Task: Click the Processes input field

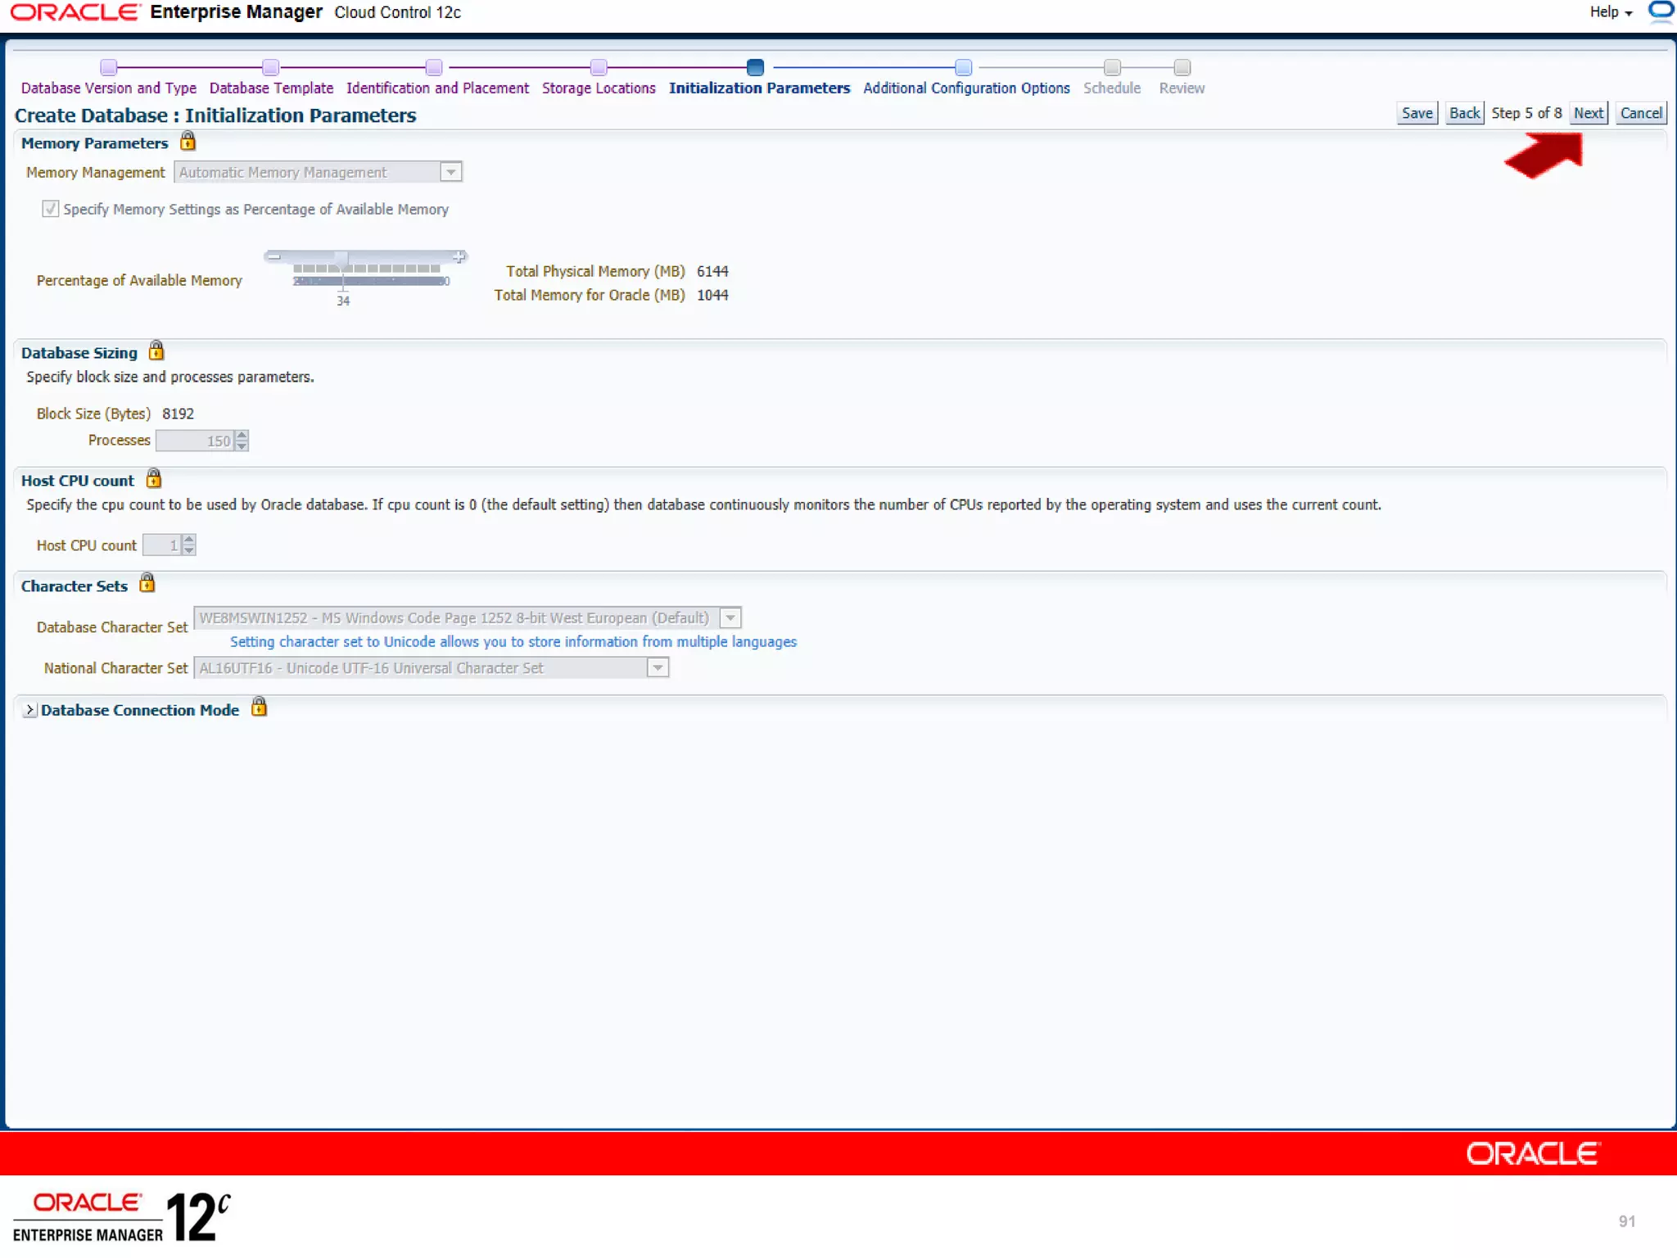Action: pos(195,441)
